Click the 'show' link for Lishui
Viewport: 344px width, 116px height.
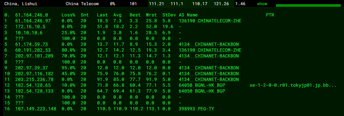262,4
